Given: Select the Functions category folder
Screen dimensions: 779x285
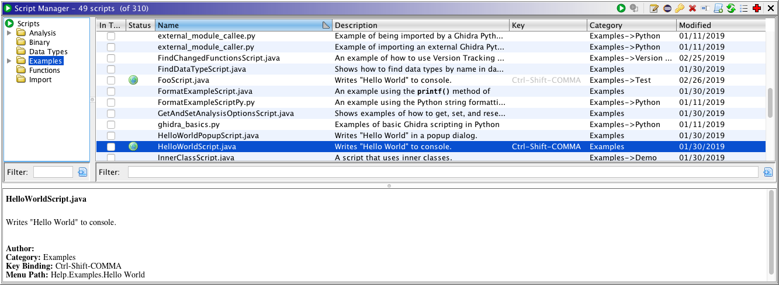Looking at the screenshot, I should click(44, 71).
